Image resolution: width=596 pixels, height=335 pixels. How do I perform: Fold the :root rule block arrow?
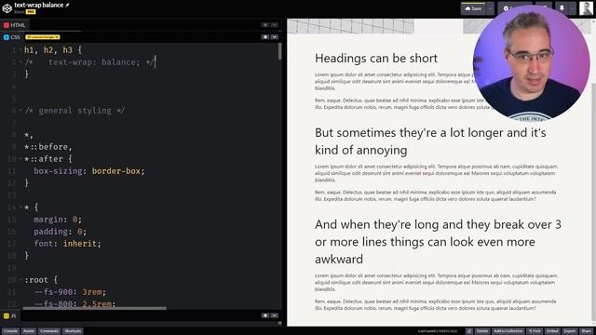coord(20,280)
